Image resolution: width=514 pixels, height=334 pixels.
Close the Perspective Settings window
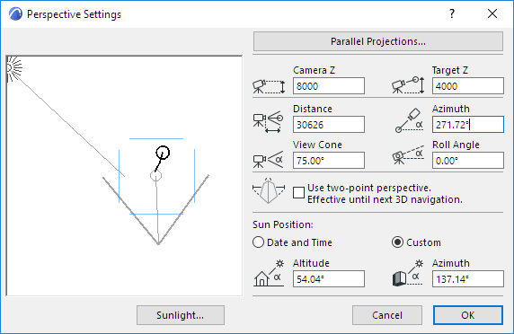pos(492,13)
